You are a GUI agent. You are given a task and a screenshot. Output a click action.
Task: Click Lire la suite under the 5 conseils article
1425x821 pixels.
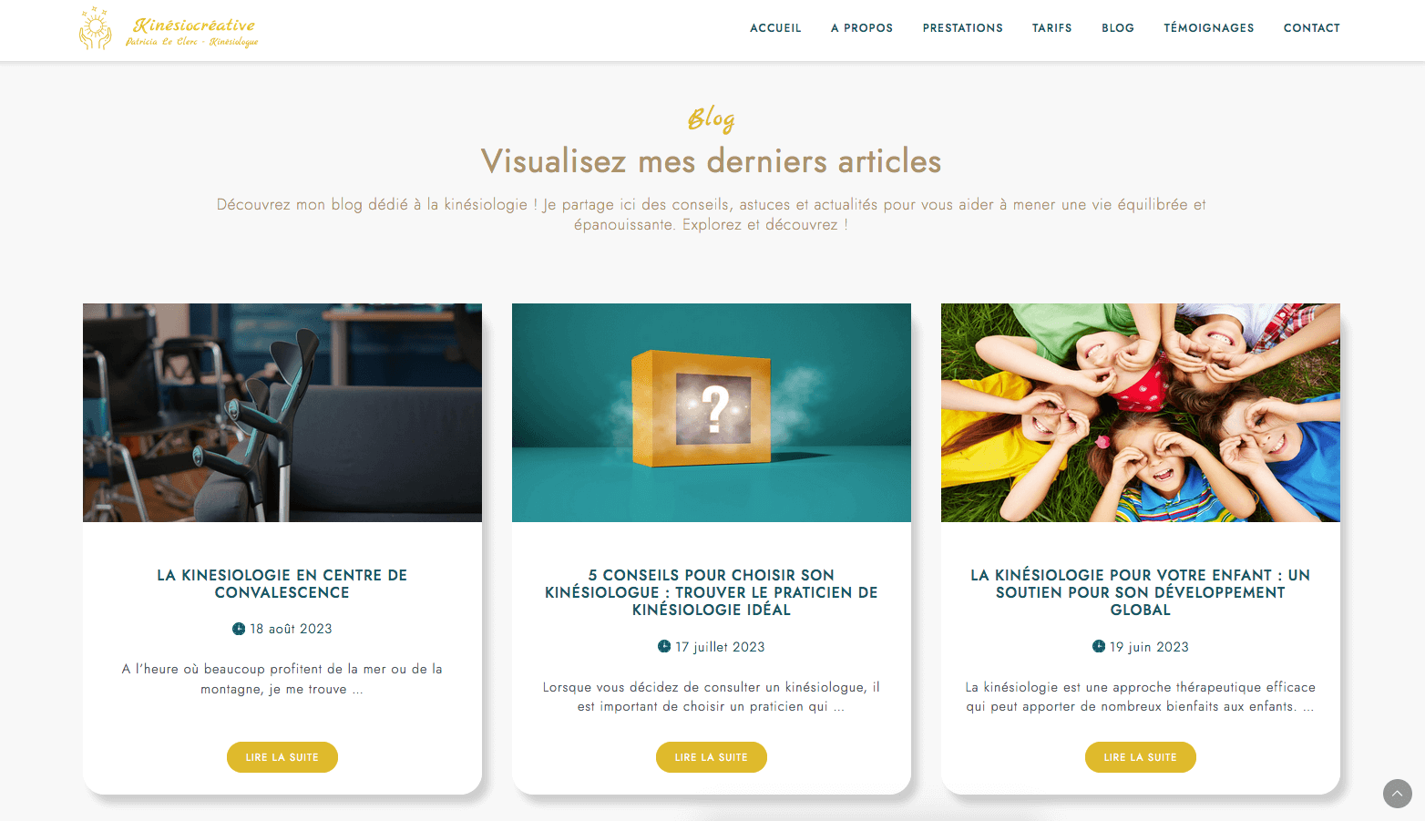click(712, 757)
